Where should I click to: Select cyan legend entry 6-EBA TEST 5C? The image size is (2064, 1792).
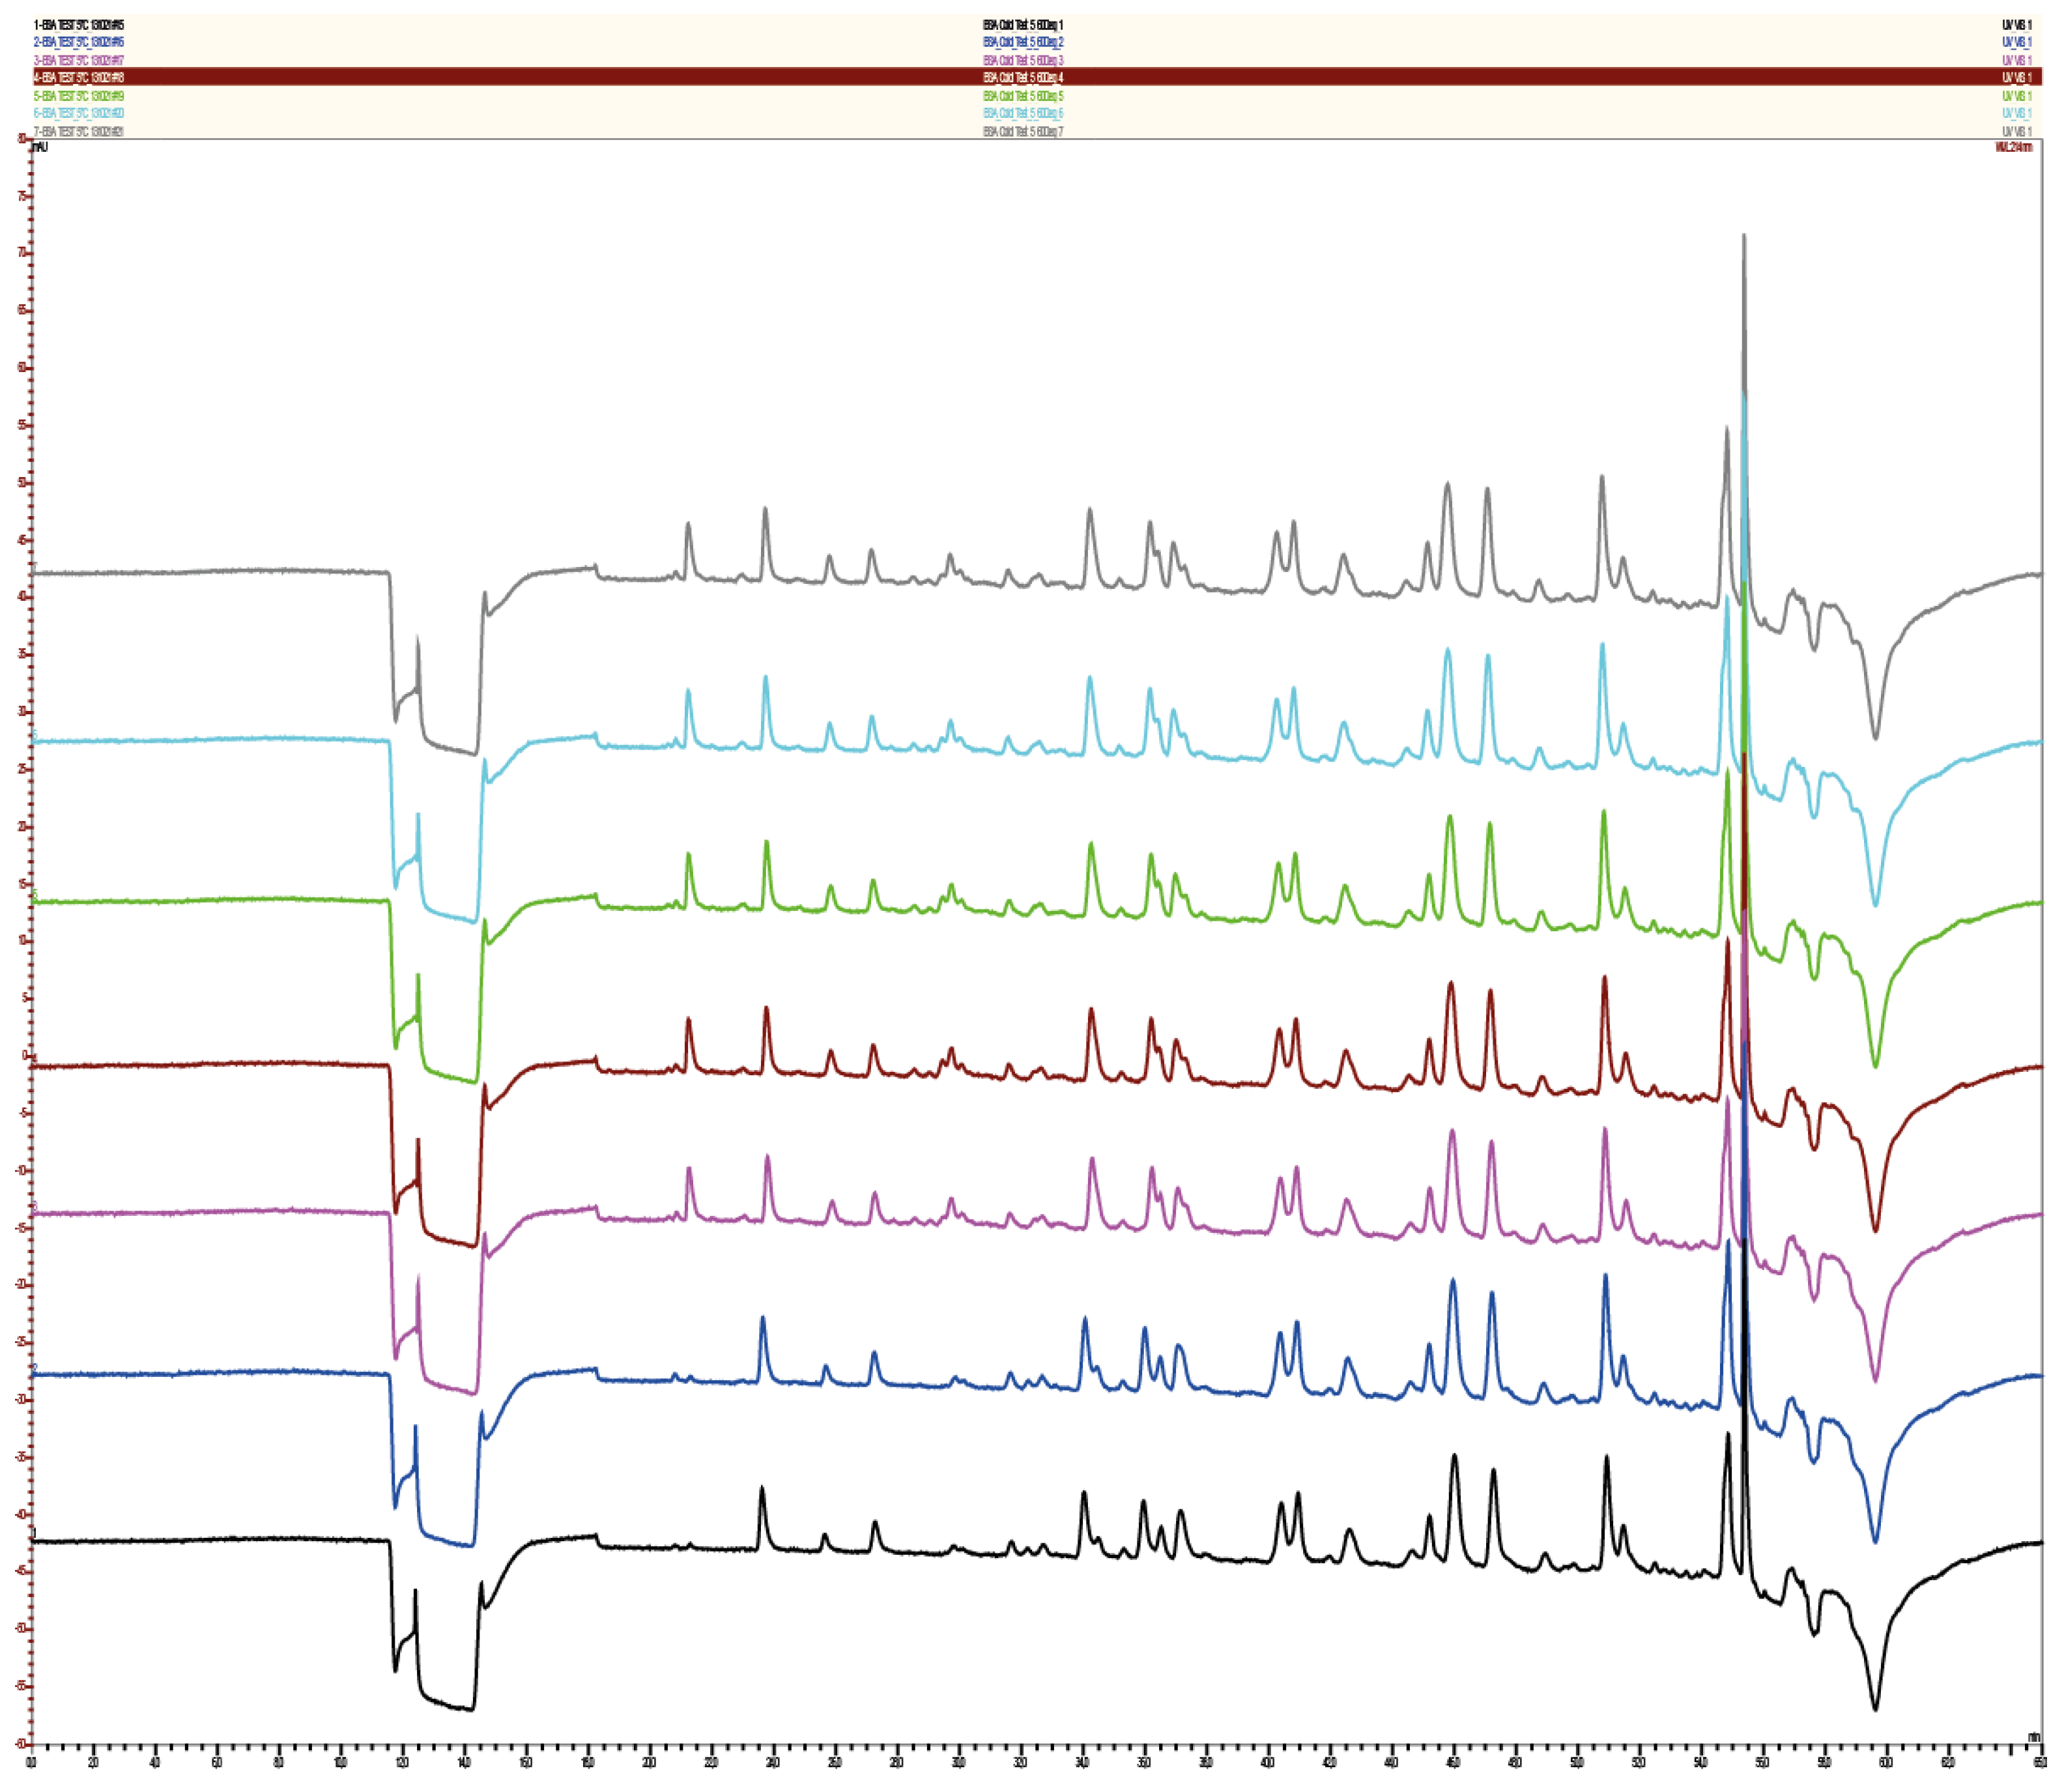coord(79,114)
